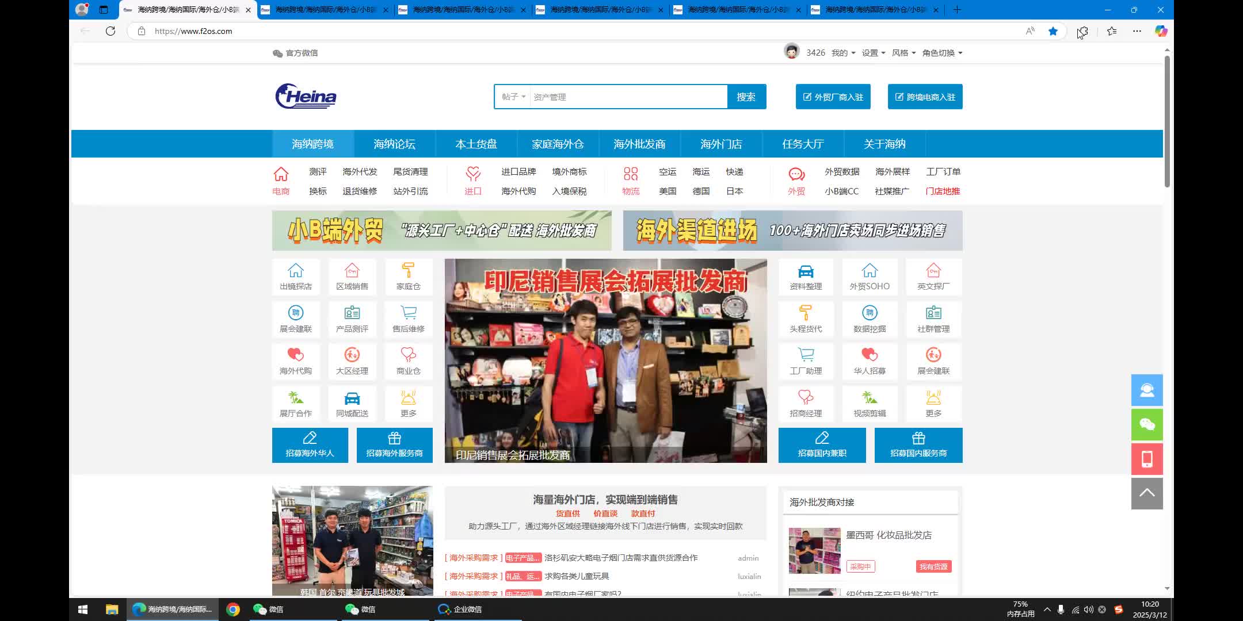Click the 海外代购 heart icon
Viewport: 1243px width, 621px height.
pos(295,355)
